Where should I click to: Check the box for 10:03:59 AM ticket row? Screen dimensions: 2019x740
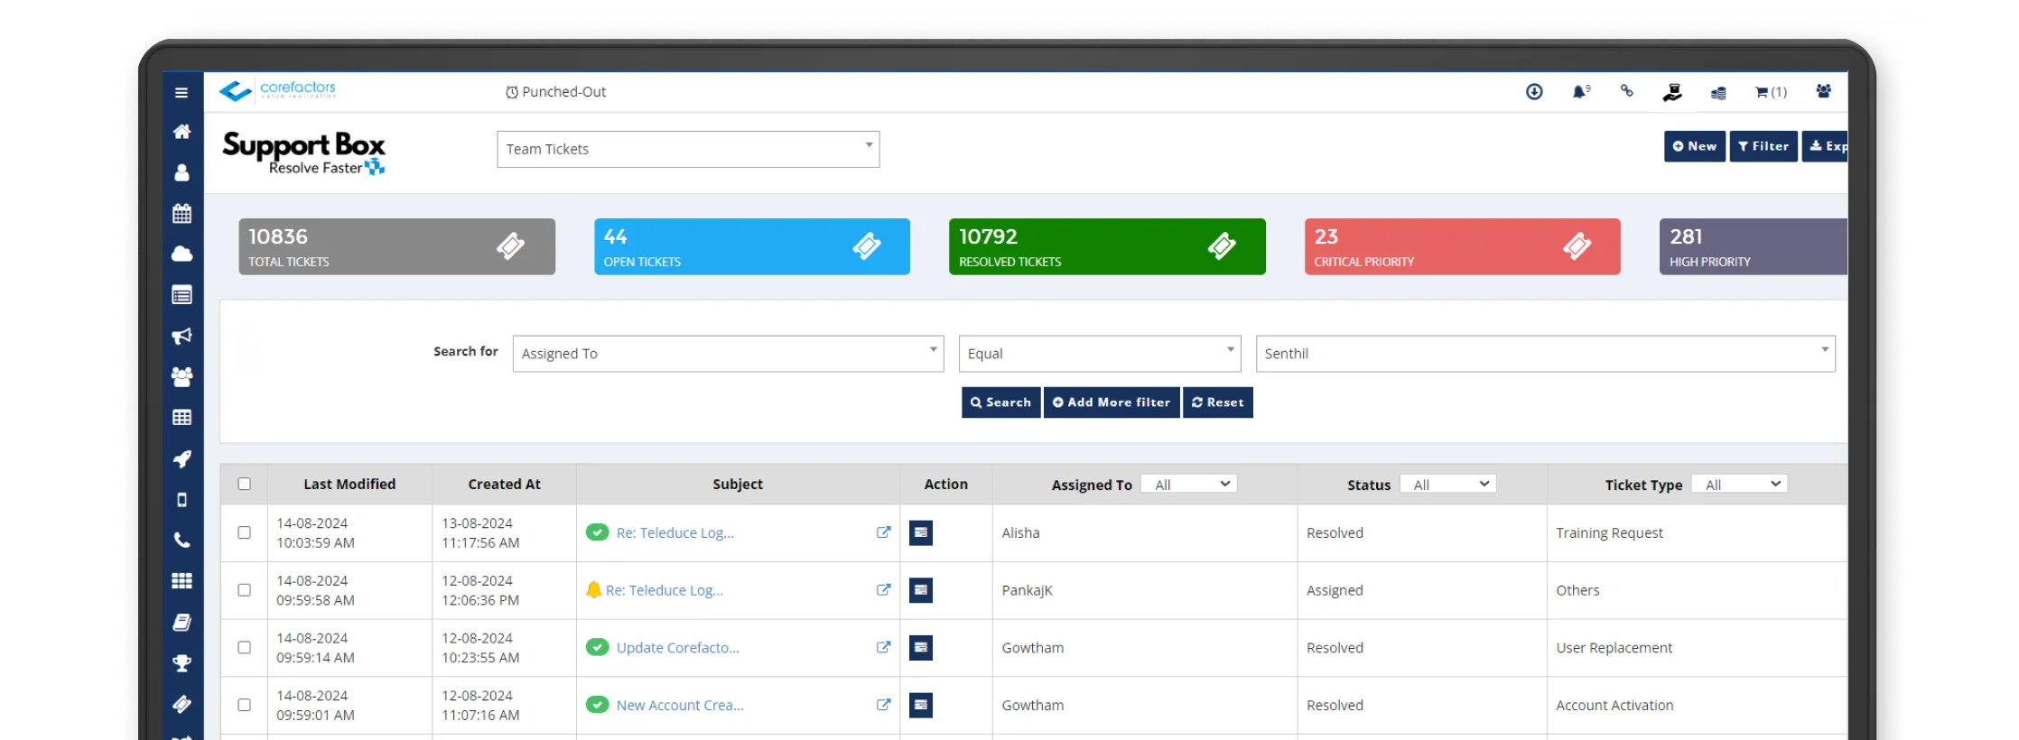pos(244,532)
